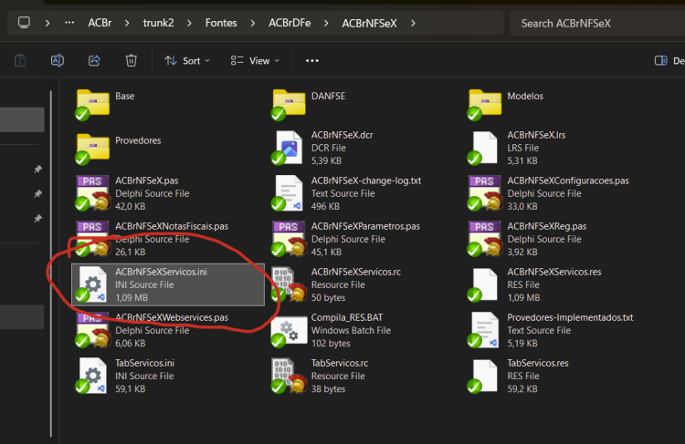This screenshot has height=444, width=685.
Task: Select the DANFSE folder icon
Action: coord(289,103)
